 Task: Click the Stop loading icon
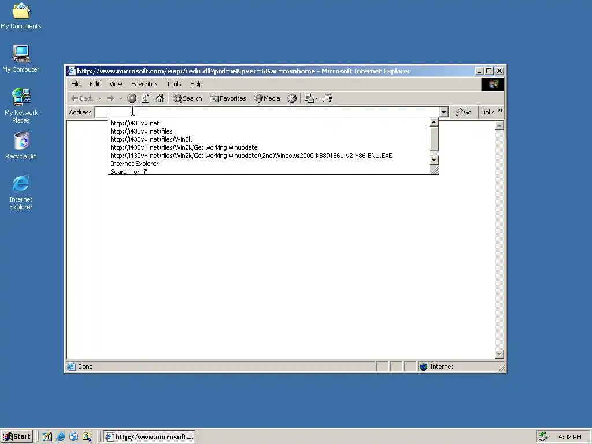[131, 98]
